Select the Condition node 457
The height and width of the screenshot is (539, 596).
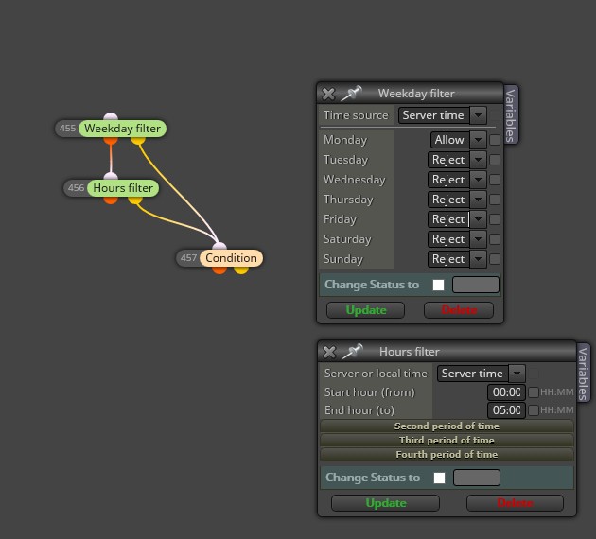click(x=231, y=258)
